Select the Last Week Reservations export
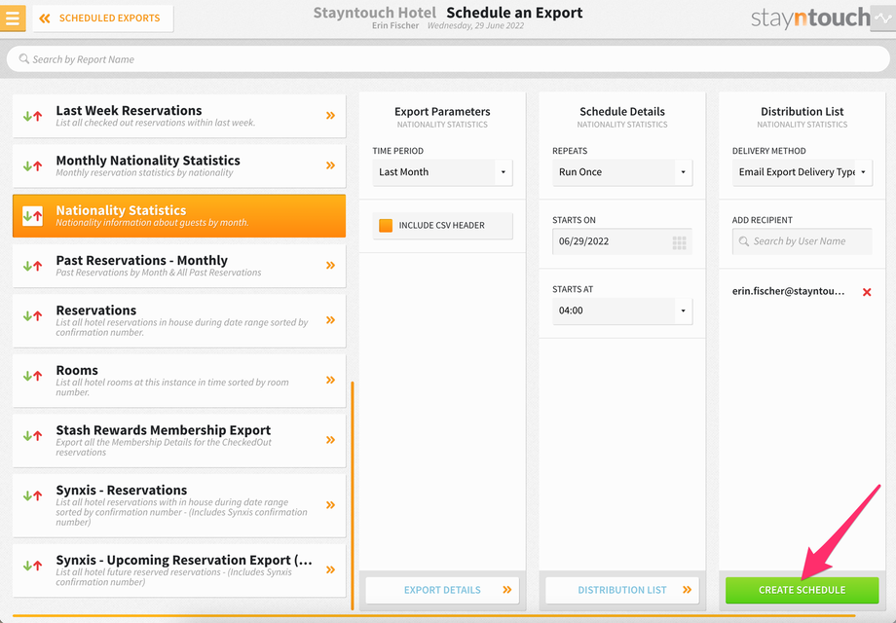 pyautogui.click(x=179, y=115)
